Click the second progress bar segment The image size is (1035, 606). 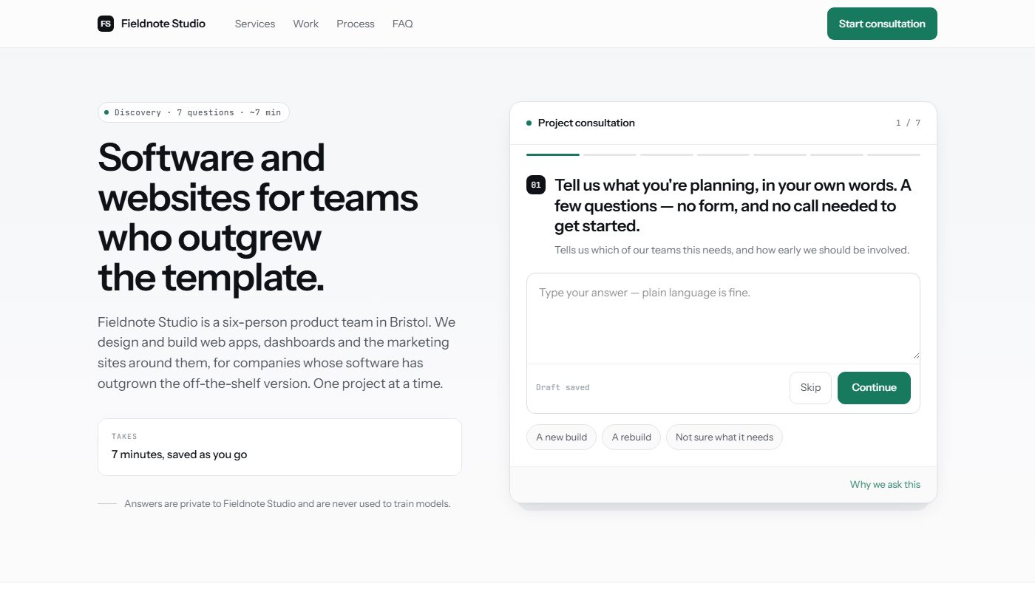610,154
